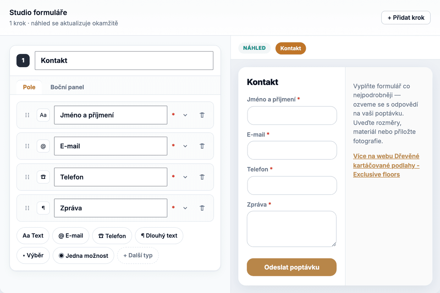Select the Kontakt step pill in preview
This screenshot has width=440, height=293.
point(290,48)
